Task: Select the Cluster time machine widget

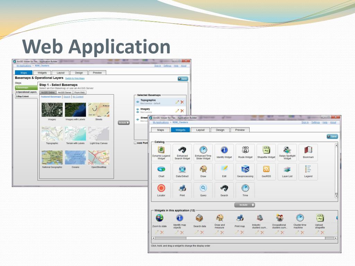Action: 300,221
